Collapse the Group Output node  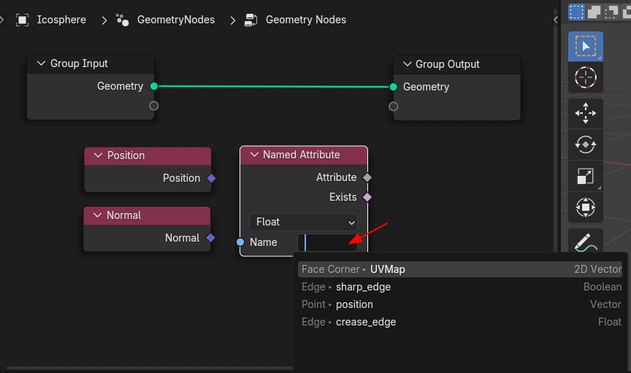[x=408, y=64]
